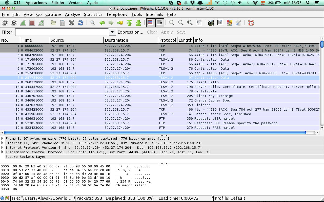Open the Statistics menu
Viewport: 324px width, 202px height.
click(93, 14)
